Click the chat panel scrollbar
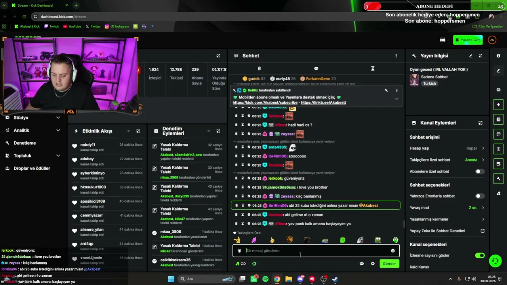 tap(404, 224)
